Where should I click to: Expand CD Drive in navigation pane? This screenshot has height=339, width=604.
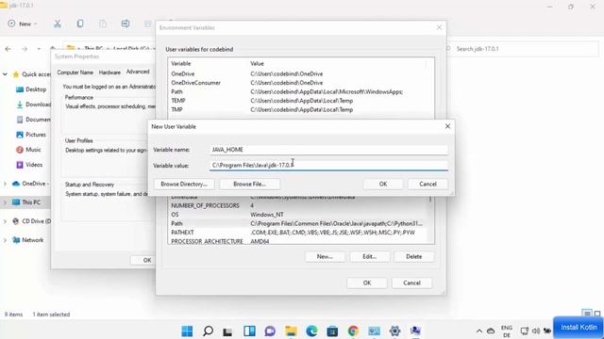(x=5, y=221)
